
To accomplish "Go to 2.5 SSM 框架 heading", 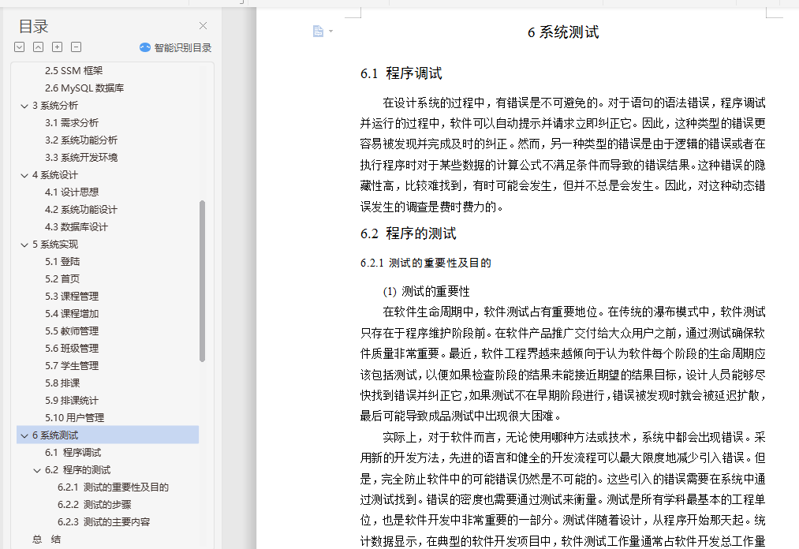I will (x=73, y=71).
